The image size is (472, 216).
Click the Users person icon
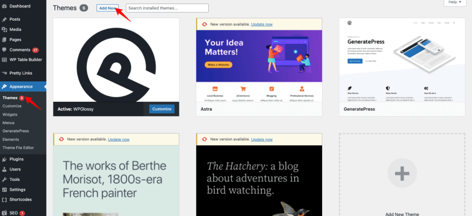[x=4, y=169]
